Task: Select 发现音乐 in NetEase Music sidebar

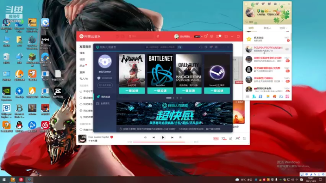Action: (85, 47)
